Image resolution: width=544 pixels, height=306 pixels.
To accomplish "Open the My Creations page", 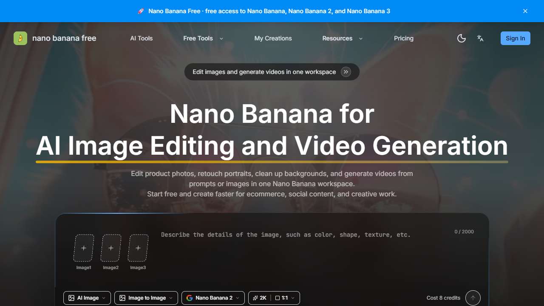I will [273, 38].
